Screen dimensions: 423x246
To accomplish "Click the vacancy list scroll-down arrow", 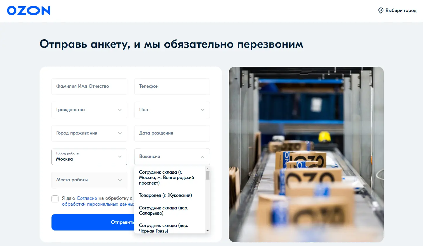I will click(207, 231).
